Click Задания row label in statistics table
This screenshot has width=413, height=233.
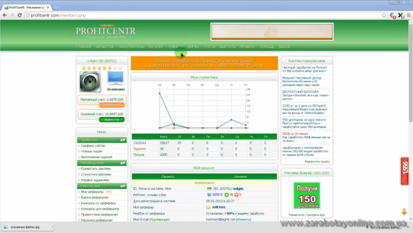pos(140,149)
